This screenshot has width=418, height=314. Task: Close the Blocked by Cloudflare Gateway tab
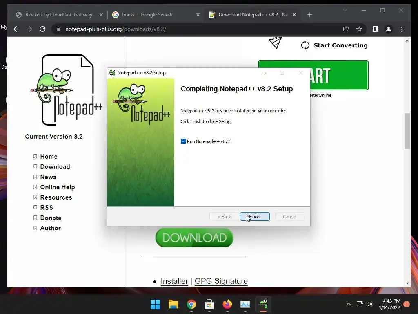click(101, 15)
